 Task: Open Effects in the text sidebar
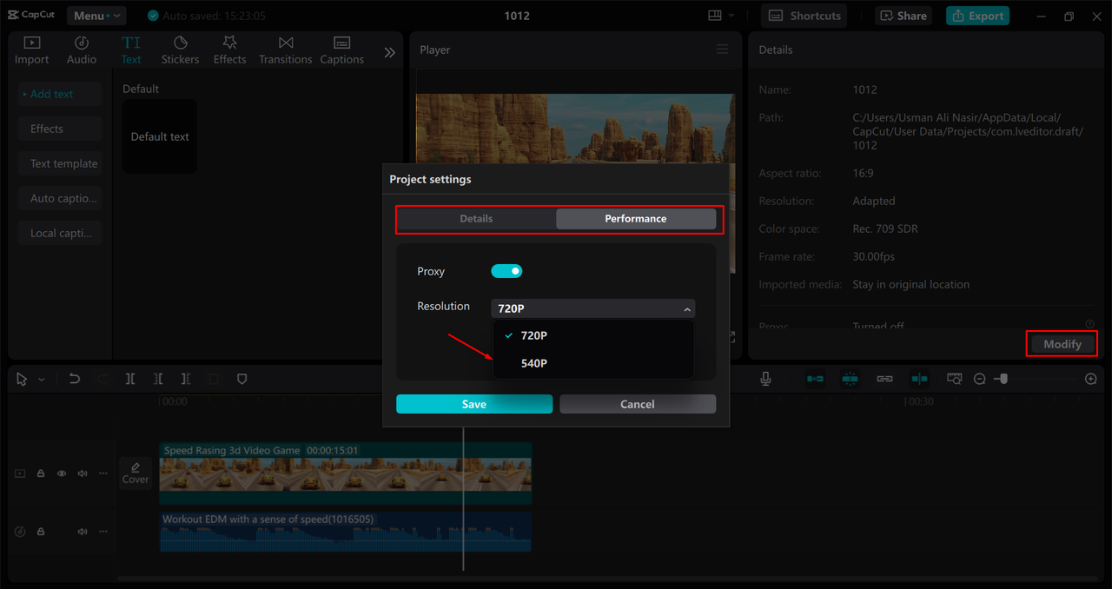coord(60,129)
